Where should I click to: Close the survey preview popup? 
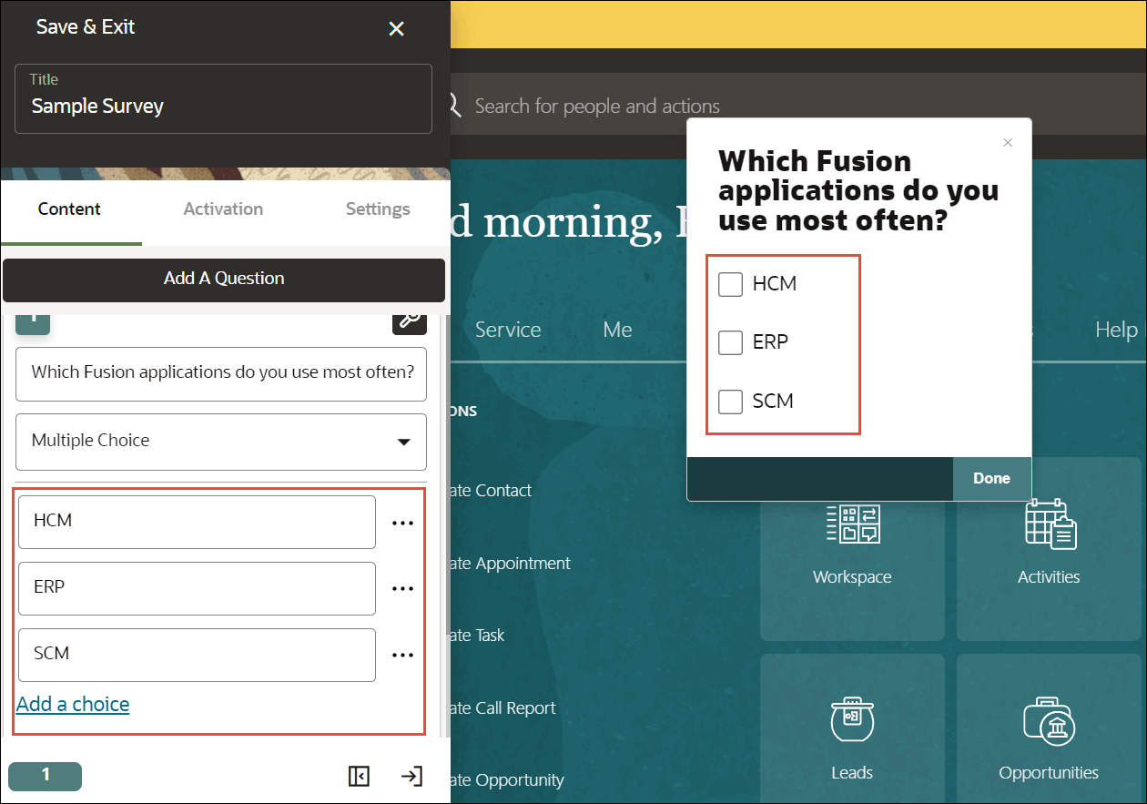(1007, 142)
